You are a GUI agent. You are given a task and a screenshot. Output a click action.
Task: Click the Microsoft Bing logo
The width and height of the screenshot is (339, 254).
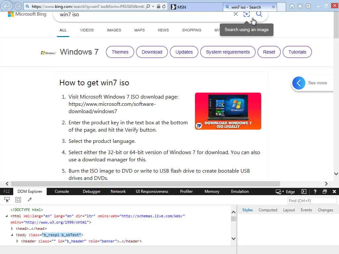[27, 14]
